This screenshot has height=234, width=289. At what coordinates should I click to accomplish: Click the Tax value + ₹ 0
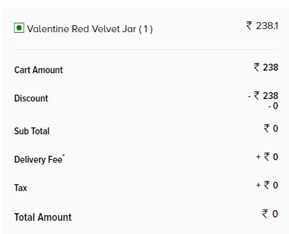(x=267, y=185)
